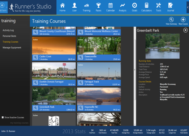This screenshot has height=136, width=189.
Task: Click magnifier icon on Greenbelt Park card
Action: [x=36, y=108]
